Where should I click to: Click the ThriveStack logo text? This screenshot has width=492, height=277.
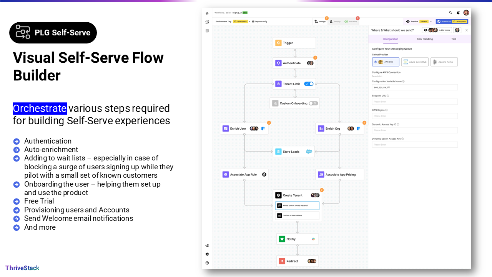point(22,268)
